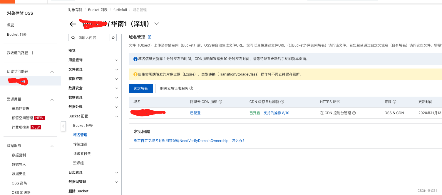Image resolution: width=442 pixels, height=195 pixels.
Task: Click the 已开启 status text
Action: [255, 113]
